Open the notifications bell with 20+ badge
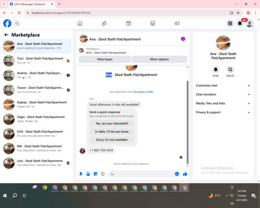The height and width of the screenshot is (208, 260). (x=240, y=23)
